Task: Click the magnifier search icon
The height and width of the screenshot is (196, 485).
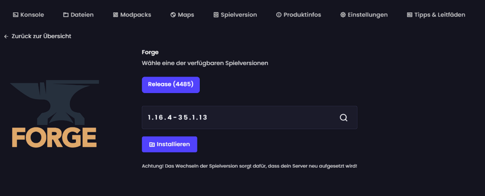Action: click(343, 118)
